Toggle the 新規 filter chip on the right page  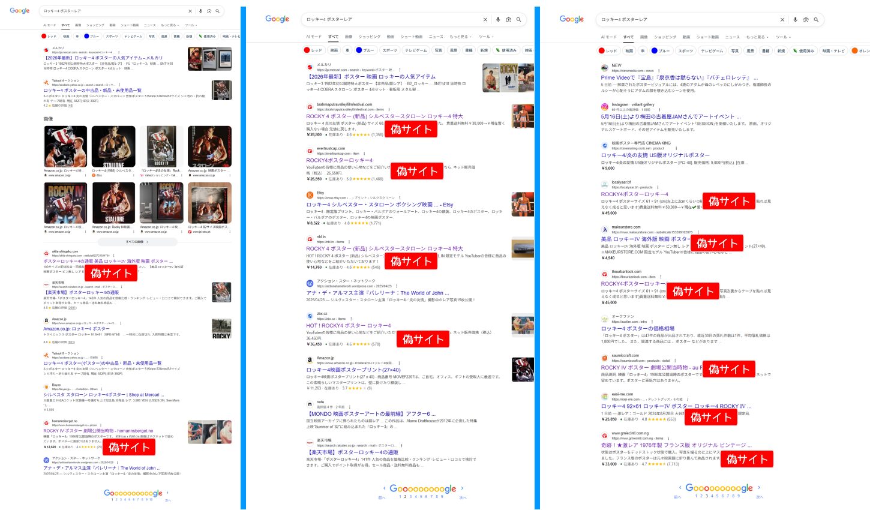[781, 50]
